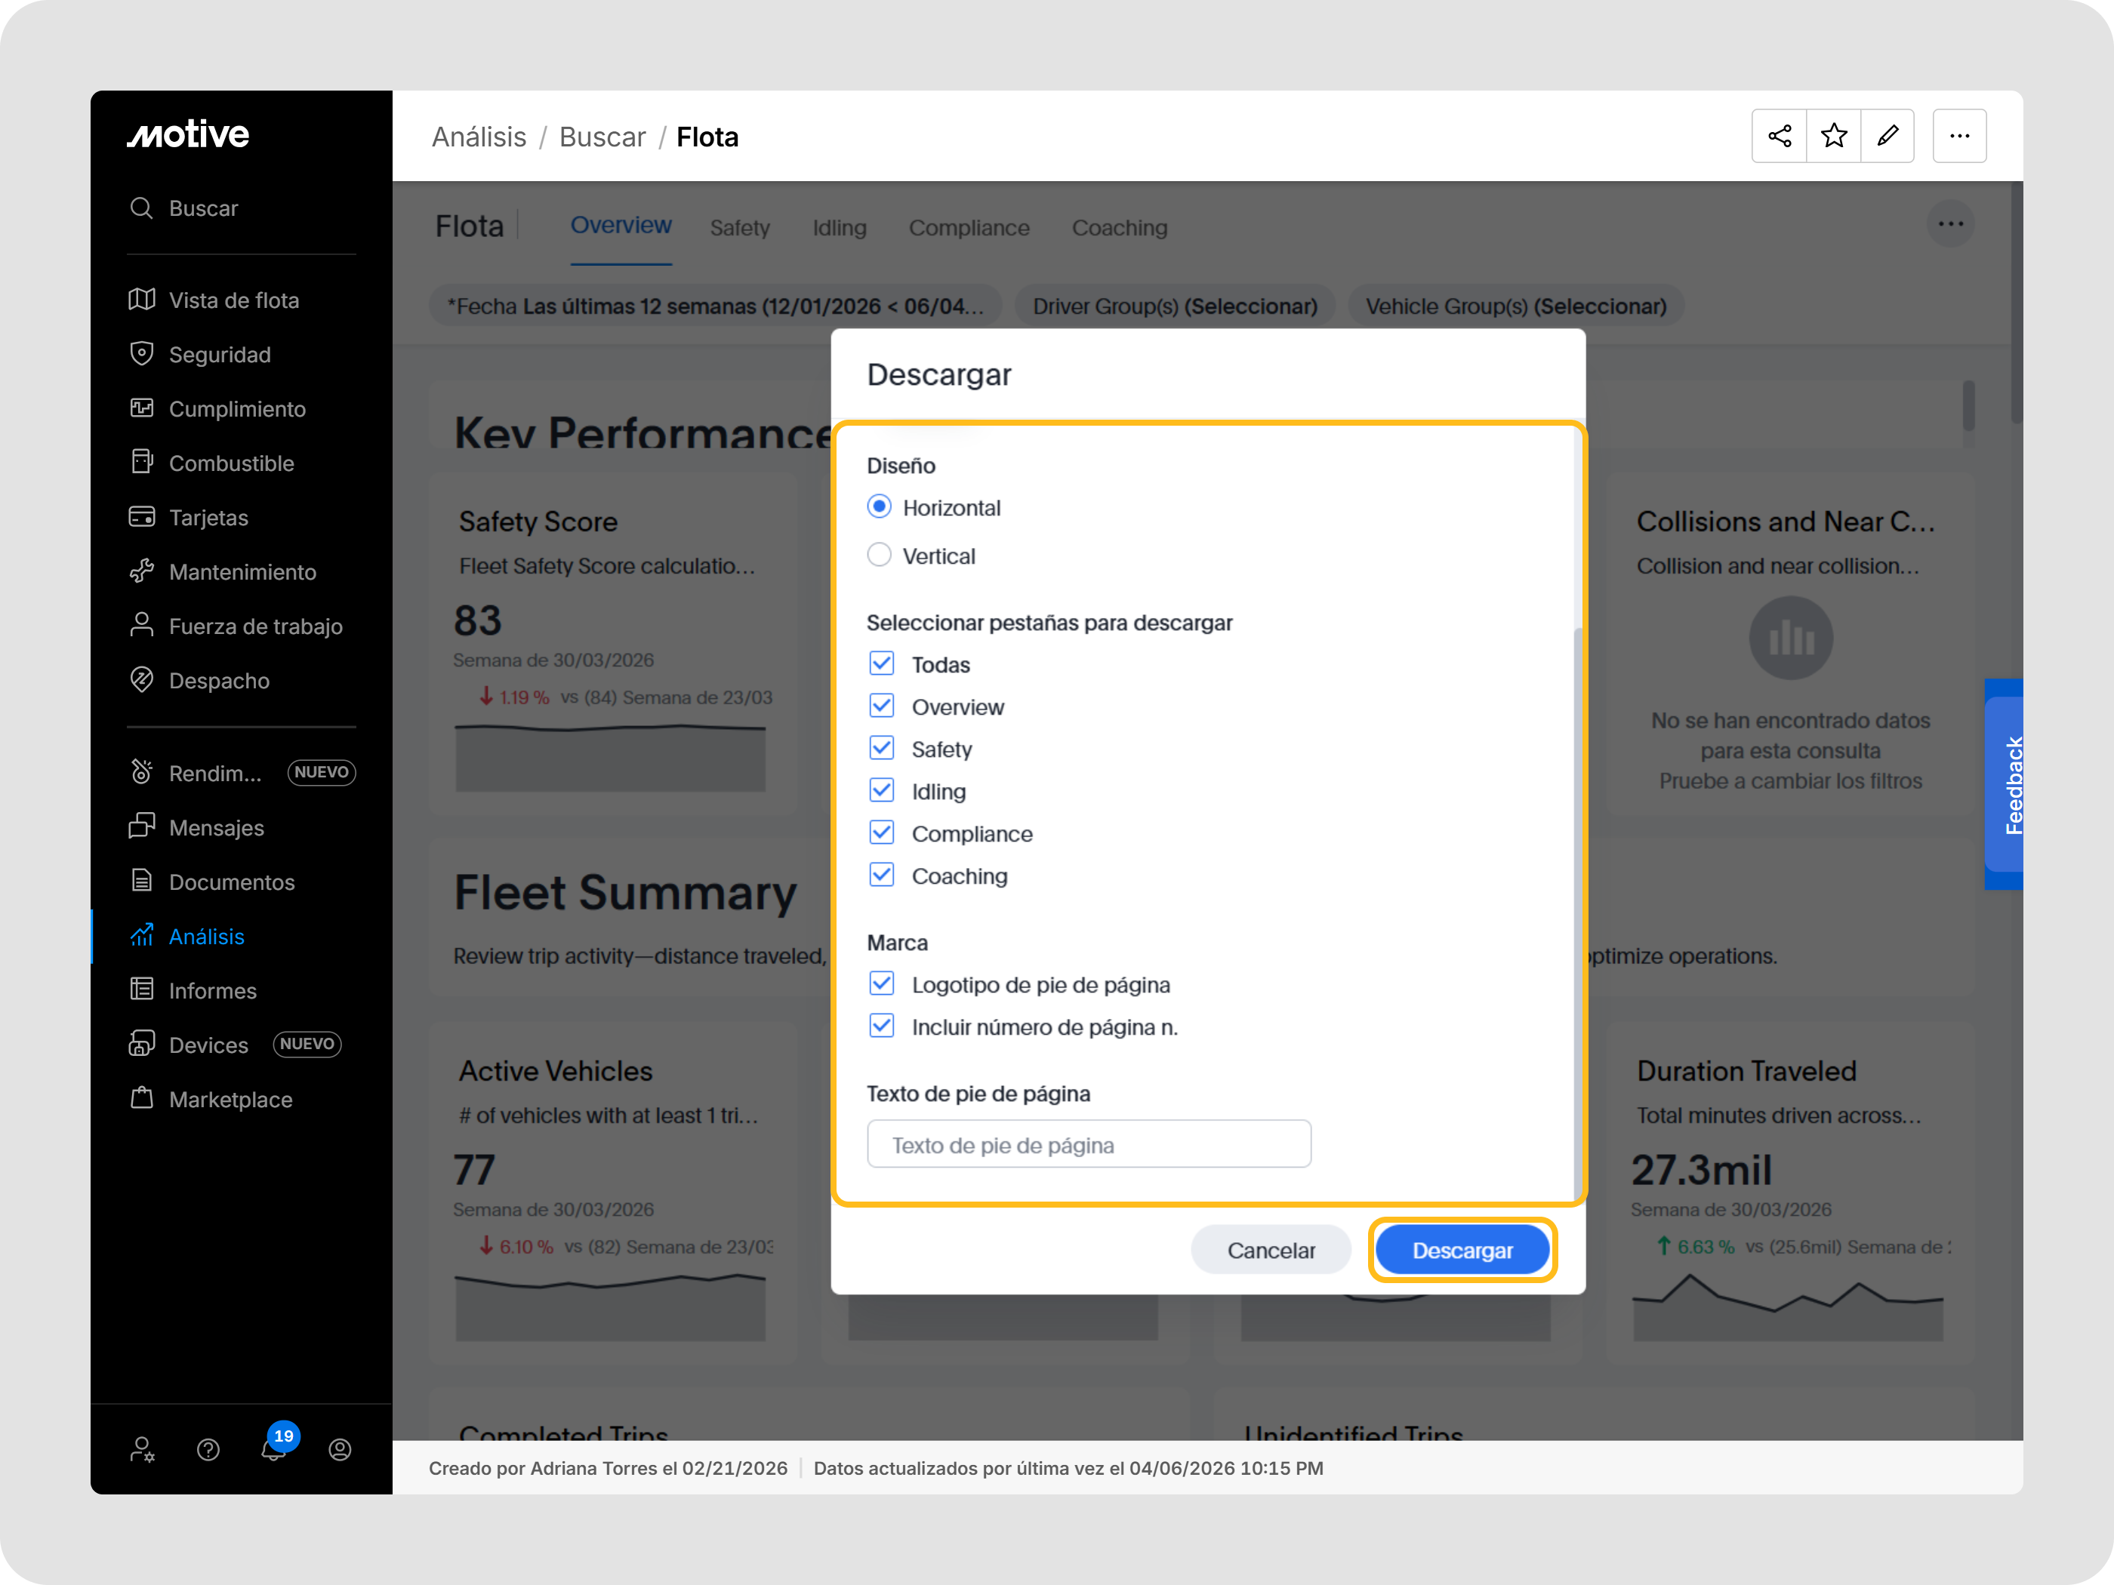Open the Share icon in the top toolbar

(1780, 136)
